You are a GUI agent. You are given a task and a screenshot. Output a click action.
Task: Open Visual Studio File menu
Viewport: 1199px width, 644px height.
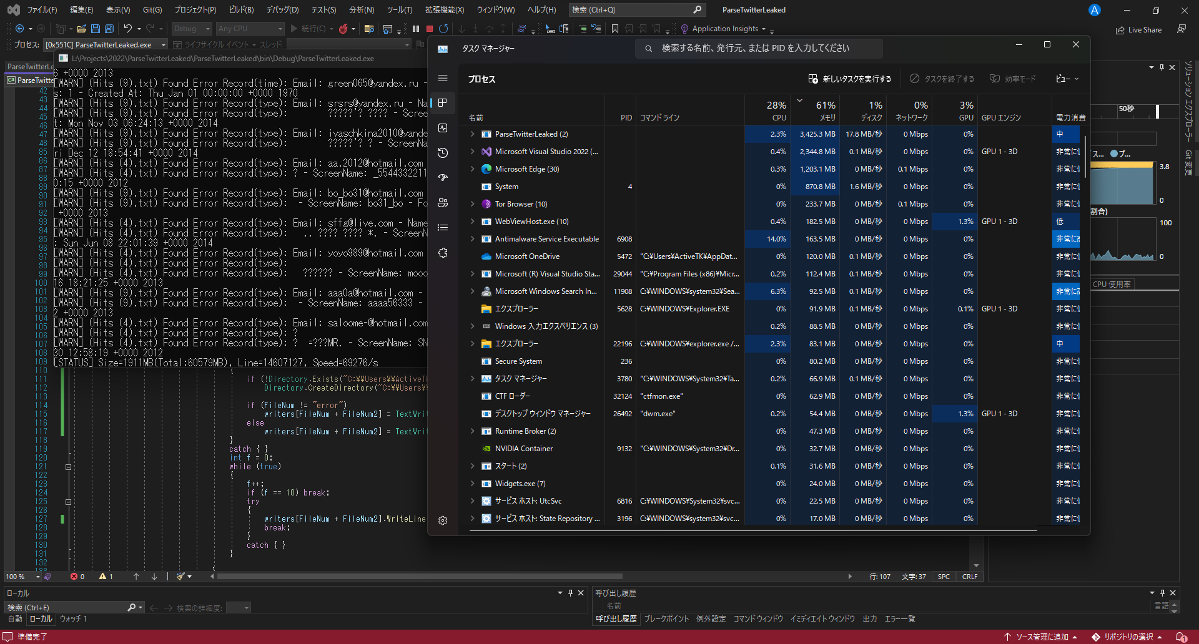(42, 10)
